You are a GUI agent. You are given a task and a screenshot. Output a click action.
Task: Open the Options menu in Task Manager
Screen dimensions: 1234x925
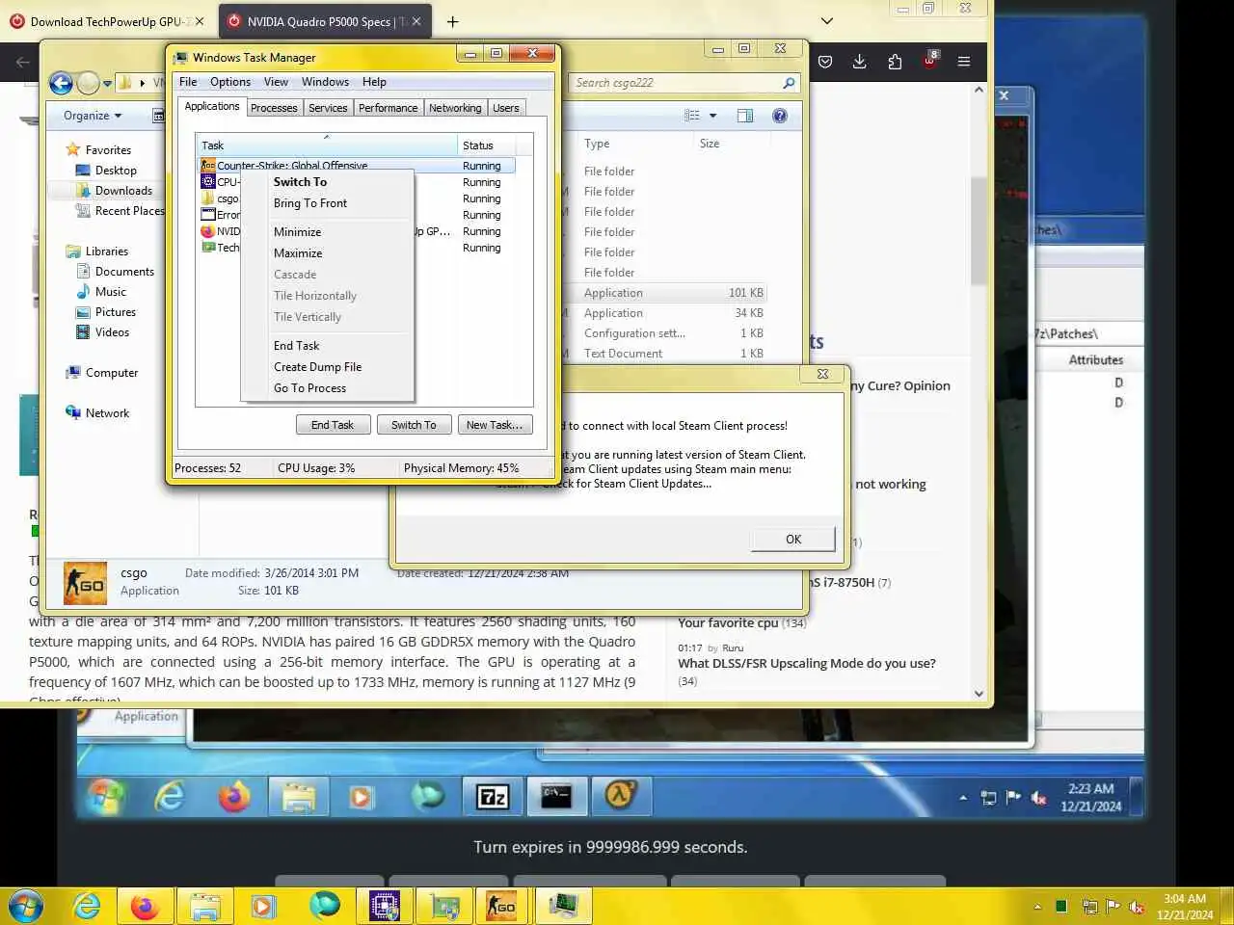point(230,82)
